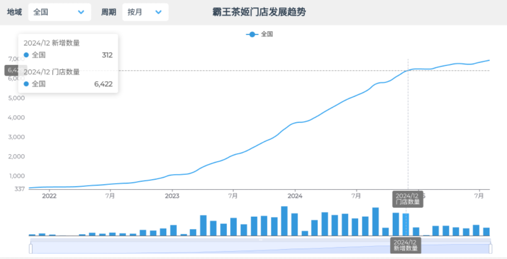The width and height of the screenshot is (507, 259).
Task: Click the tallest bar in new store chart
Action: (x=284, y=221)
